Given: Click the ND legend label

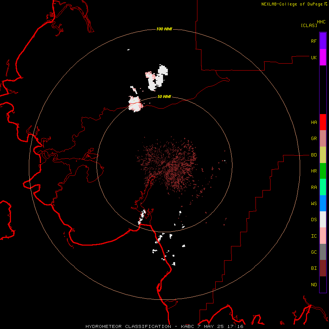Looking at the screenshot, I should click(x=314, y=285).
